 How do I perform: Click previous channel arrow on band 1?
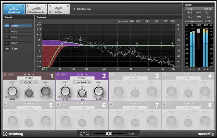[x=25, y=74]
